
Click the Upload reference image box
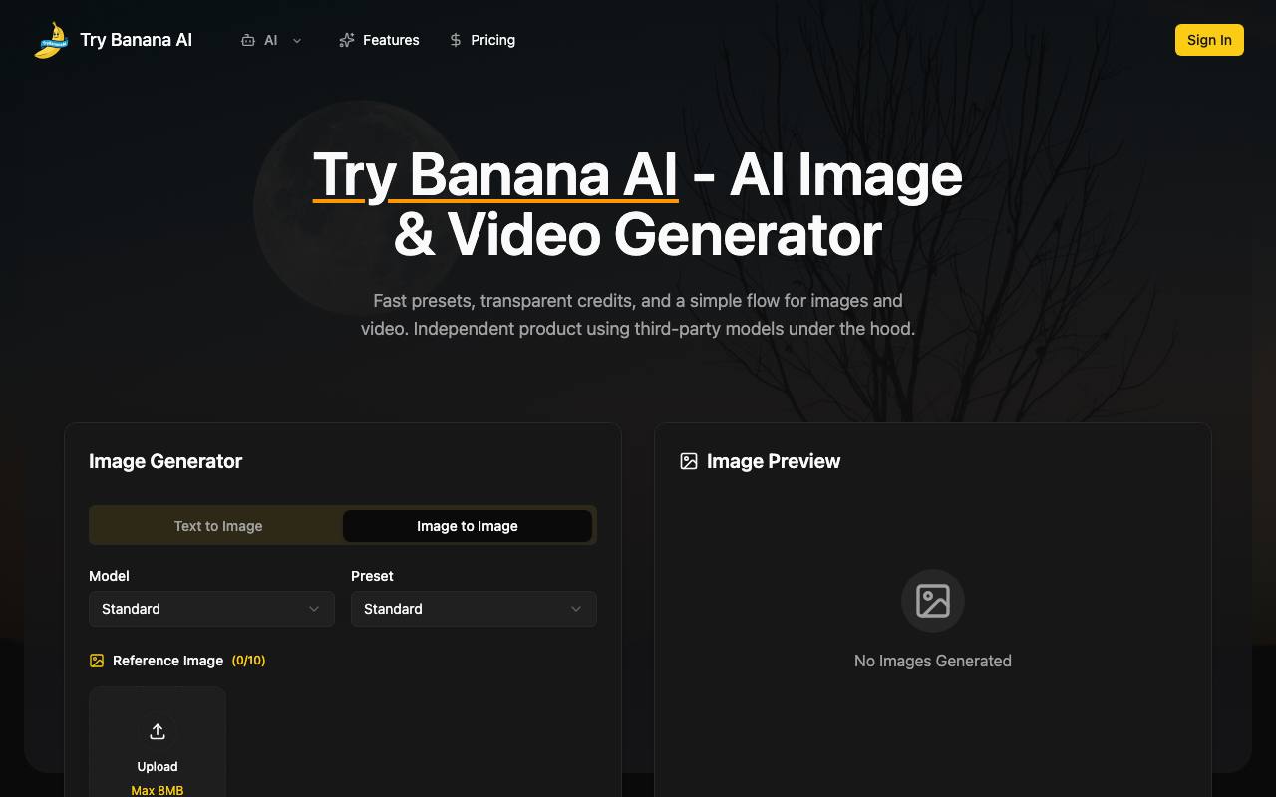point(158,742)
